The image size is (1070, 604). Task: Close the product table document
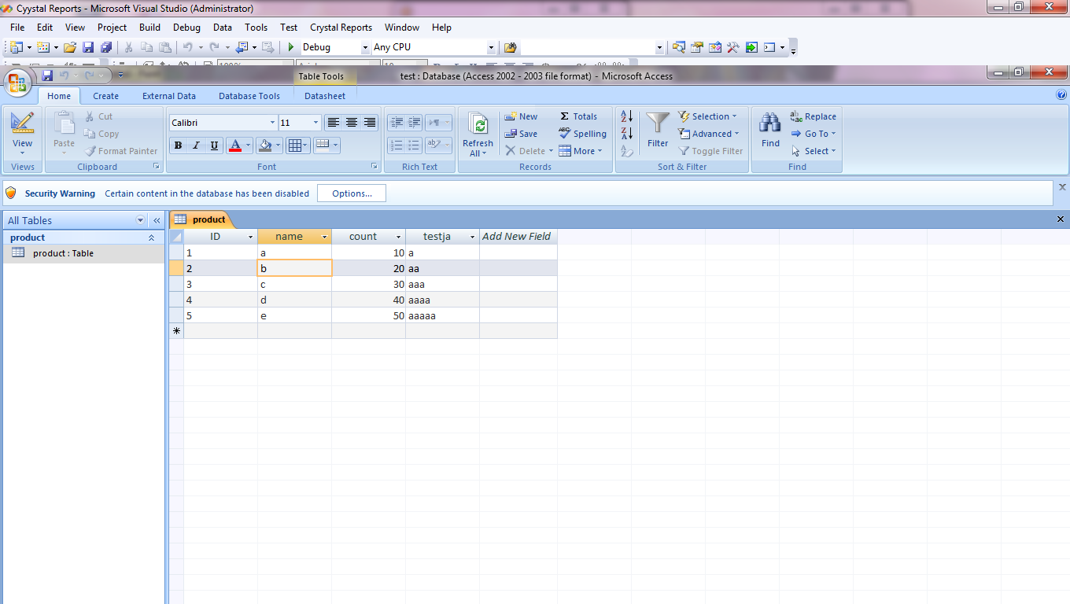click(x=1061, y=219)
